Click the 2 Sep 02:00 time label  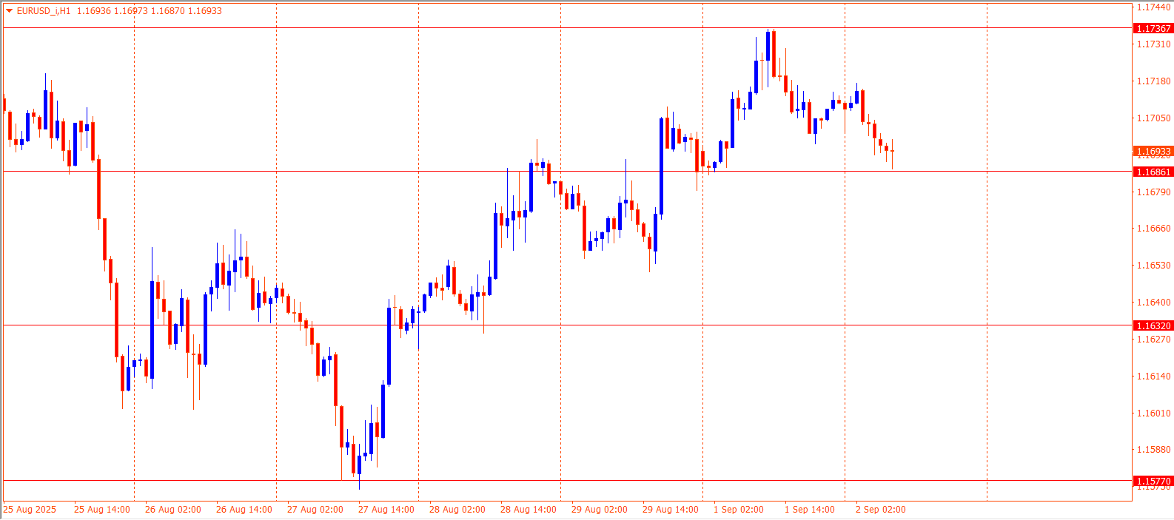click(880, 509)
